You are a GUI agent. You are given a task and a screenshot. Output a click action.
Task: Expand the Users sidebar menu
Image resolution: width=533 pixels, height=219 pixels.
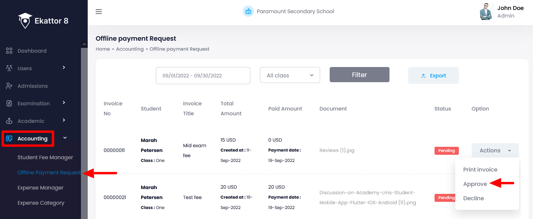(x=36, y=69)
